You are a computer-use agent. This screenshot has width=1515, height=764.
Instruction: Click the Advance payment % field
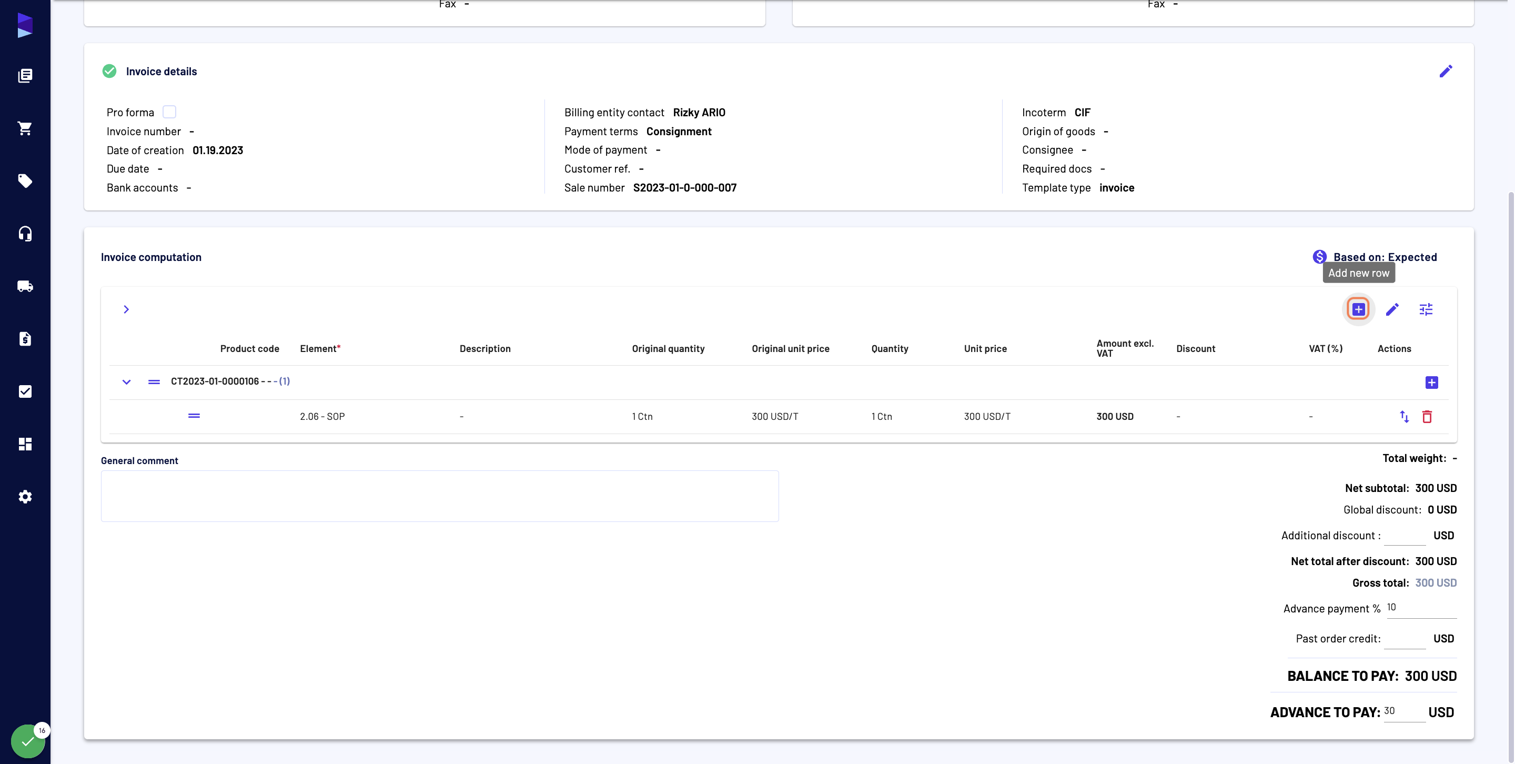1421,608
